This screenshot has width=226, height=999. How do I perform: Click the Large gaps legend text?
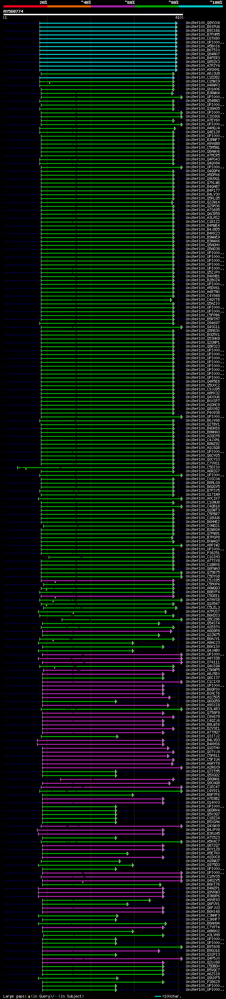[43, 996]
